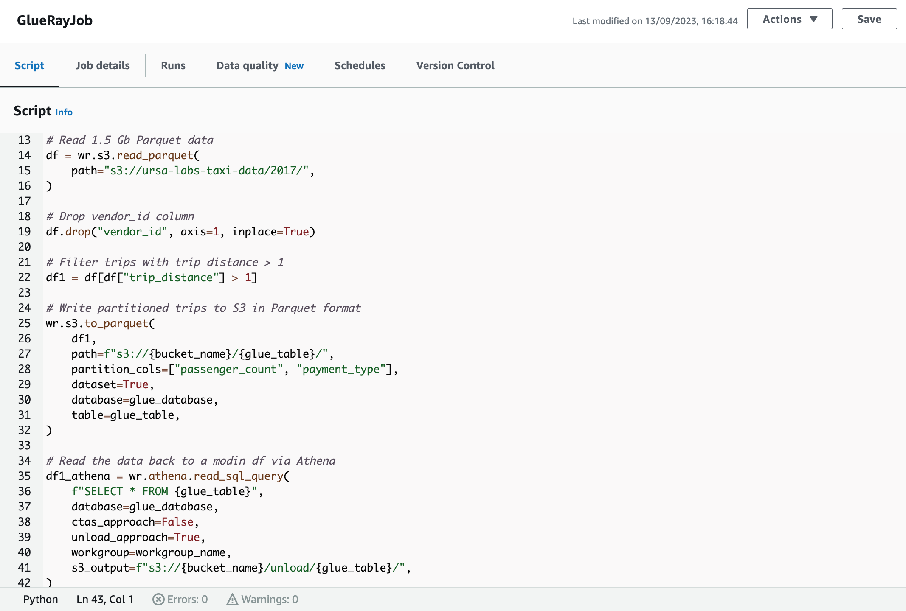This screenshot has width=906, height=611.
Task: Open the Schedules tab
Action: [x=360, y=65]
